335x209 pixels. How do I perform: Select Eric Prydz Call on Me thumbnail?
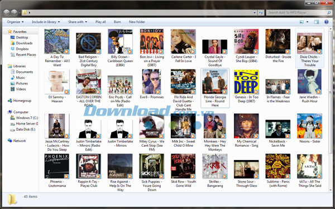tap(120, 84)
